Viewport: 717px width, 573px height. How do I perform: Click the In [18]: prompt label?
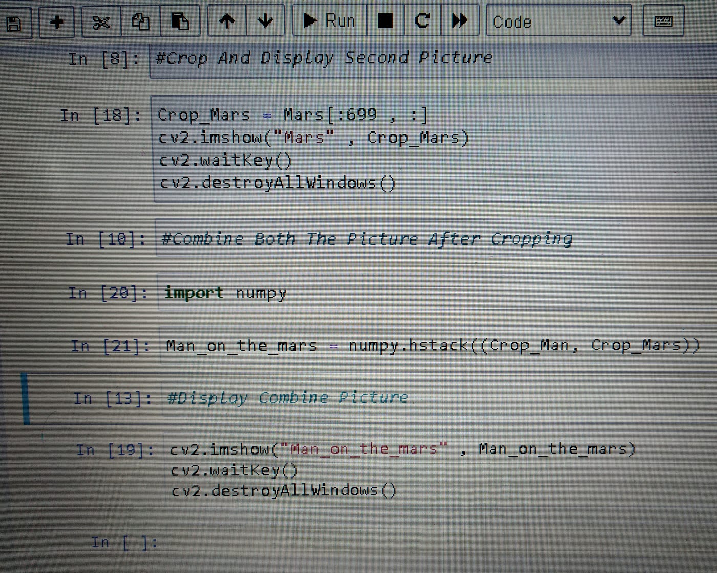tap(101, 116)
